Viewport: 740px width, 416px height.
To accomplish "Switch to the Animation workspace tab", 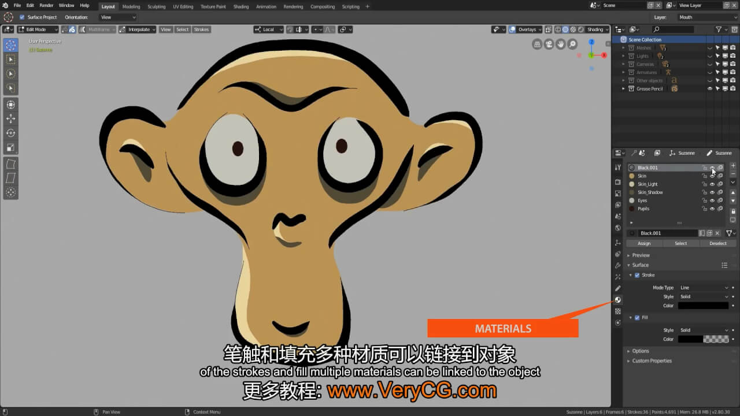I will pos(266,6).
